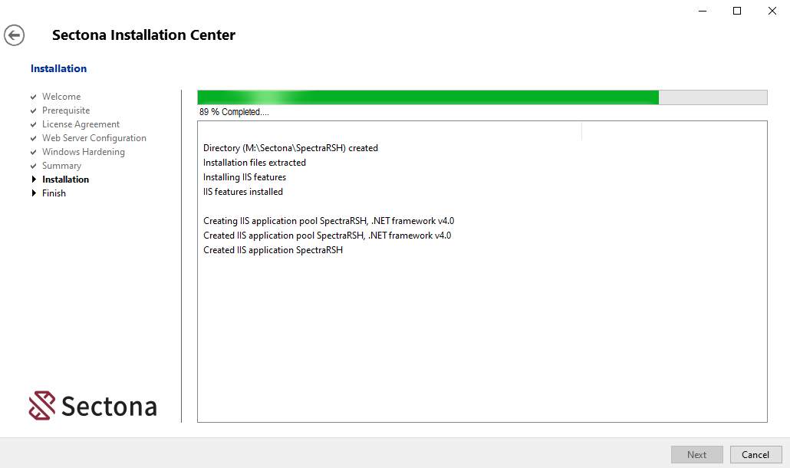Image resolution: width=790 pixels, height=468 pixels.
Task: Click the 'Created IIS application SpectraRSH' log line
Action: [x=272, y=250]
